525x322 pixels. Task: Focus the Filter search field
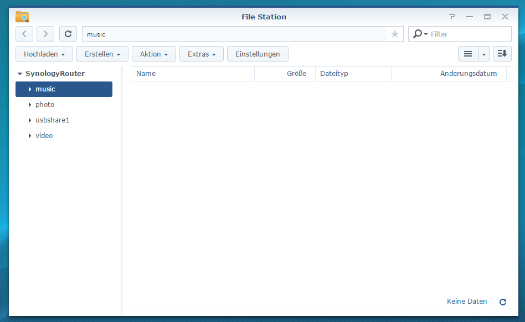pyautogui.click(x=469, y=34)
